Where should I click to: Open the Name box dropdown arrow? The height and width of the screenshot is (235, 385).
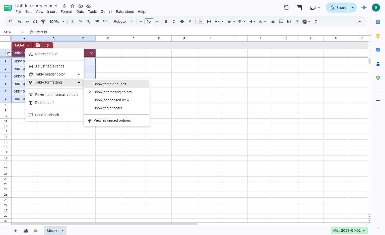point(23,32)
